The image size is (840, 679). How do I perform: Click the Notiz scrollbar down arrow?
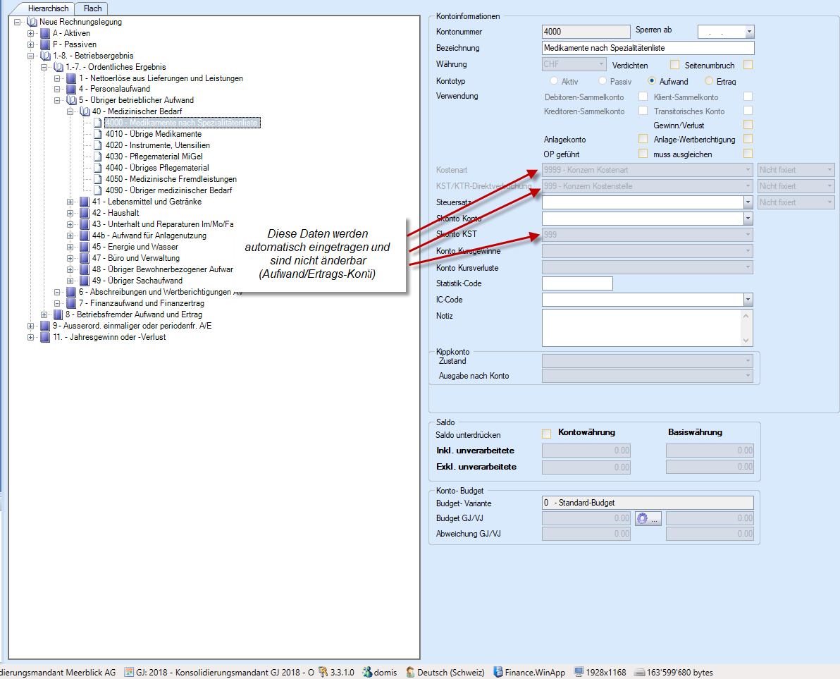[746, 341]
